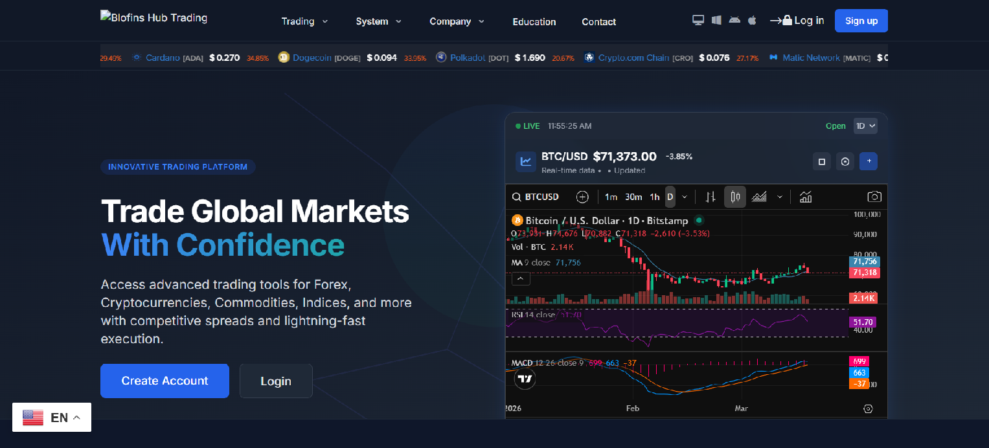Click the blue plus button in widget header
The height and width of the screenshot is (448, 989).
pyautogui.click(x=869, y=162)
